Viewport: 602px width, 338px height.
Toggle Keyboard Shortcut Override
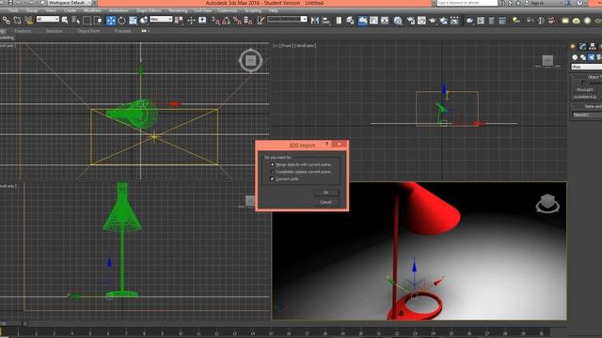[202, 21]
